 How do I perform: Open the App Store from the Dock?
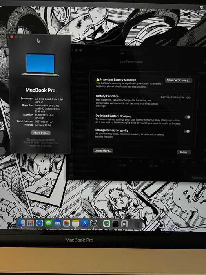pos(85,223)
